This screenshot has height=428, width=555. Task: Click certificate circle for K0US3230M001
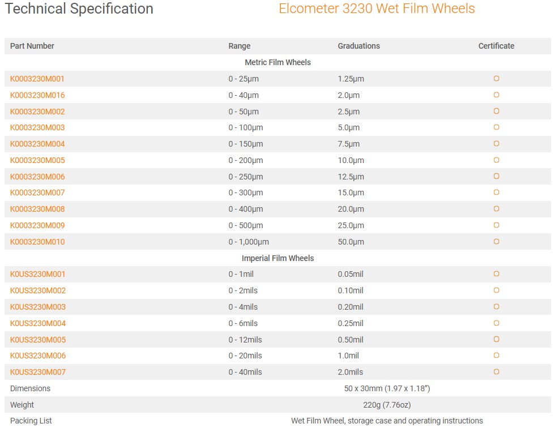[x=496, y=274]
